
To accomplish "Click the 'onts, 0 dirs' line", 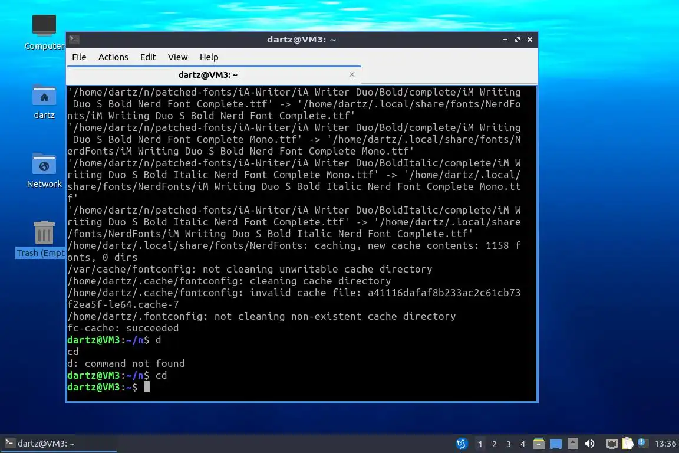I will coord(102,258).
